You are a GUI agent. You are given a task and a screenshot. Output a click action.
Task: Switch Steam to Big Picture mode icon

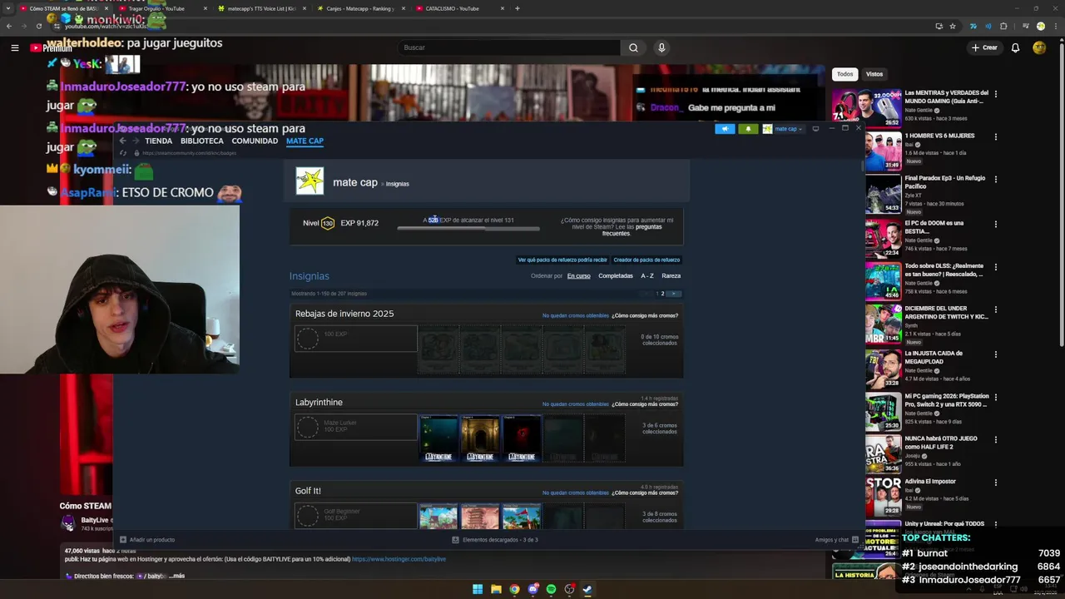[x=815, y=129]
